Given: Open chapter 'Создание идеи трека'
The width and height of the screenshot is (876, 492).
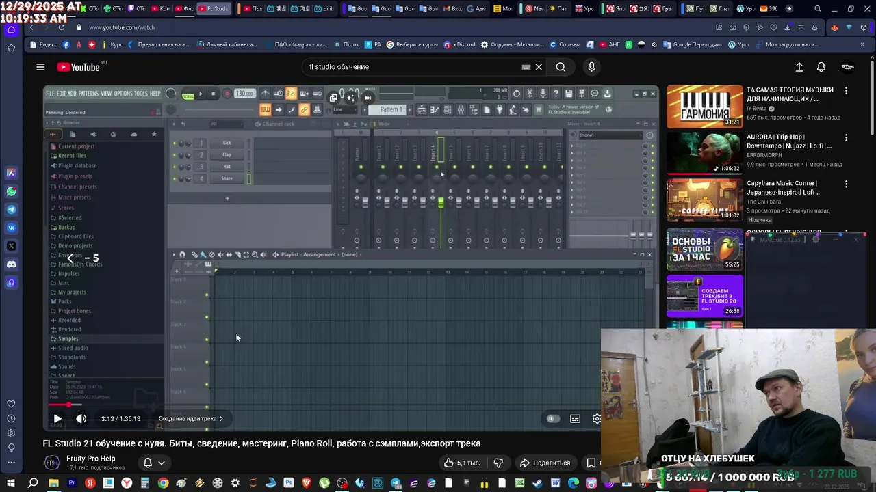Looking at the screenshot, I should click(x=191, y=419).
